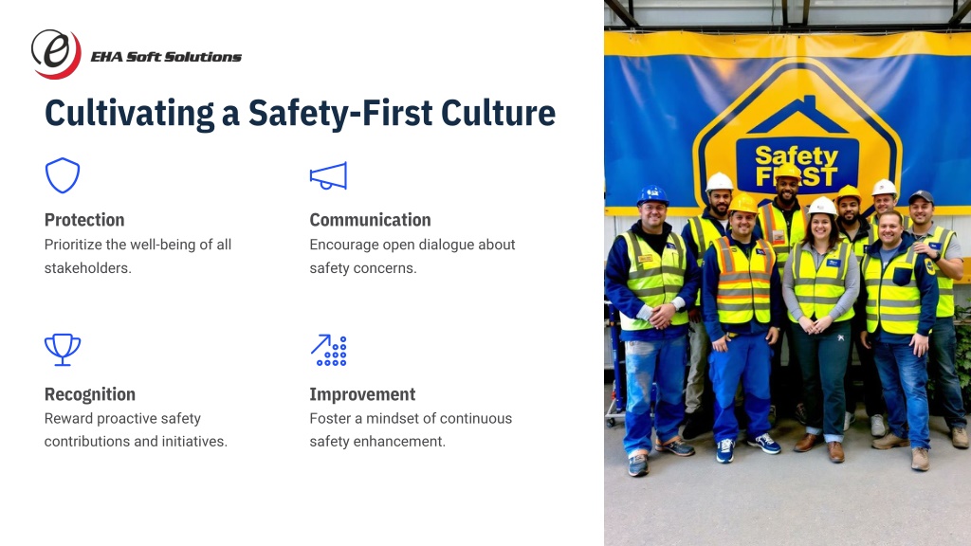Select the open dialogue about safety concerns text
Image resolution: width=971 pixels, height=546 pixels.
point(412,256)
